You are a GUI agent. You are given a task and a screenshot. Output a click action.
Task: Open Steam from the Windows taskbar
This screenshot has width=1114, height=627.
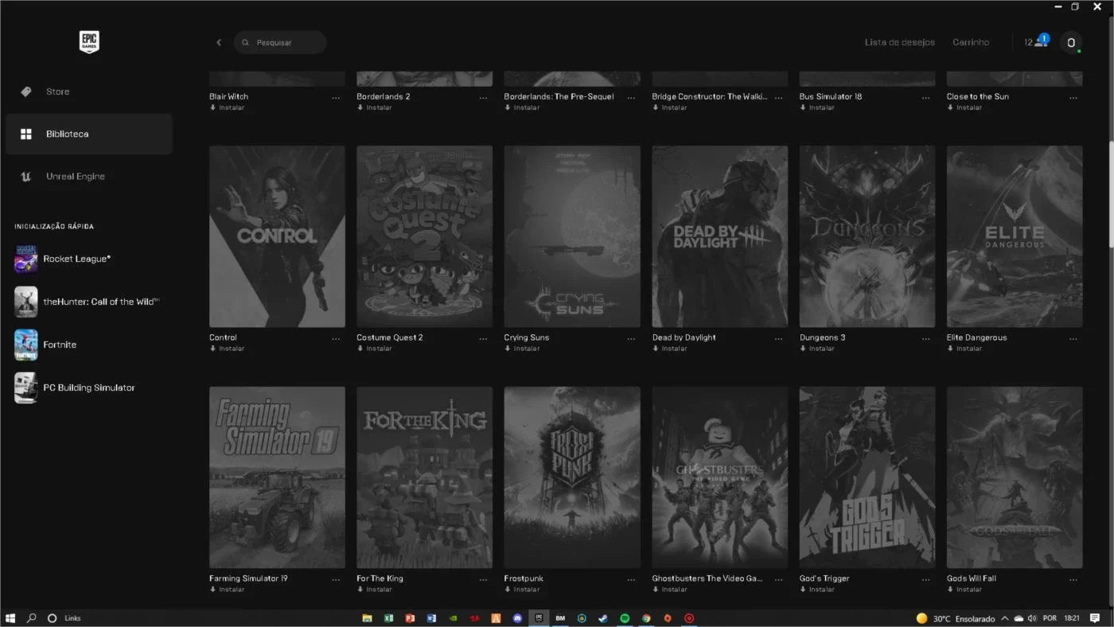603,618
